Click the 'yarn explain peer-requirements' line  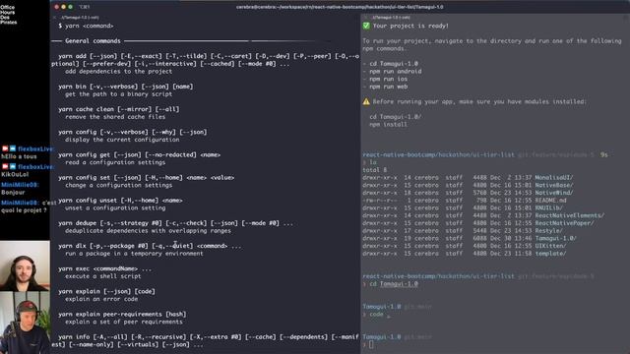pyautogui.click(x=122, y=315)
